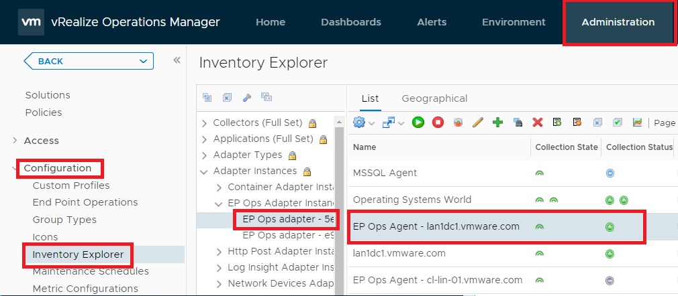Open End Point Operations under Configuration

point(85,202)
